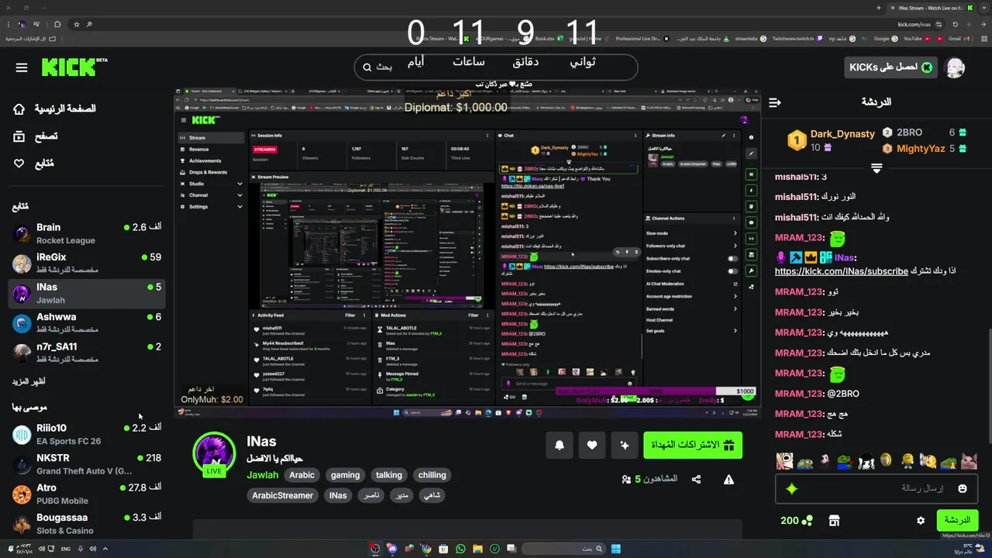Click the chilling tag
The height and width of the screenshot is (558, 992).
click(x=432, y=475)
